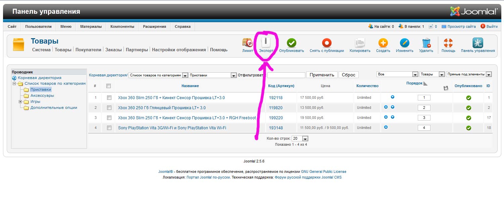Viewport: 504px width, 204px height.
Task: Open the Кол-во строк dropdown
Action: [300, 138]
